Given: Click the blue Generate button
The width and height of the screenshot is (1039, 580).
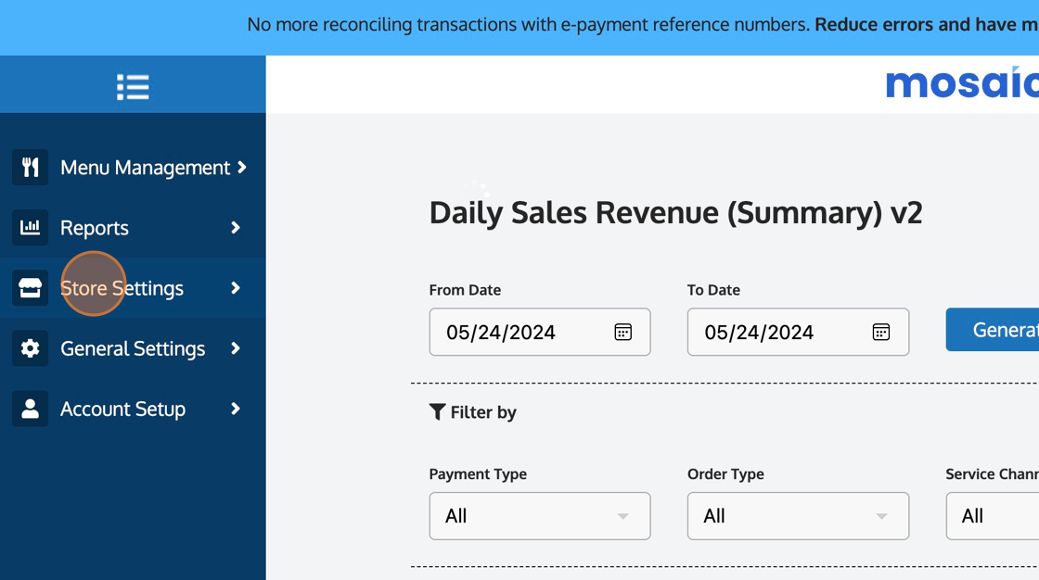Looking at the screenshot, I should pos(993,330).
